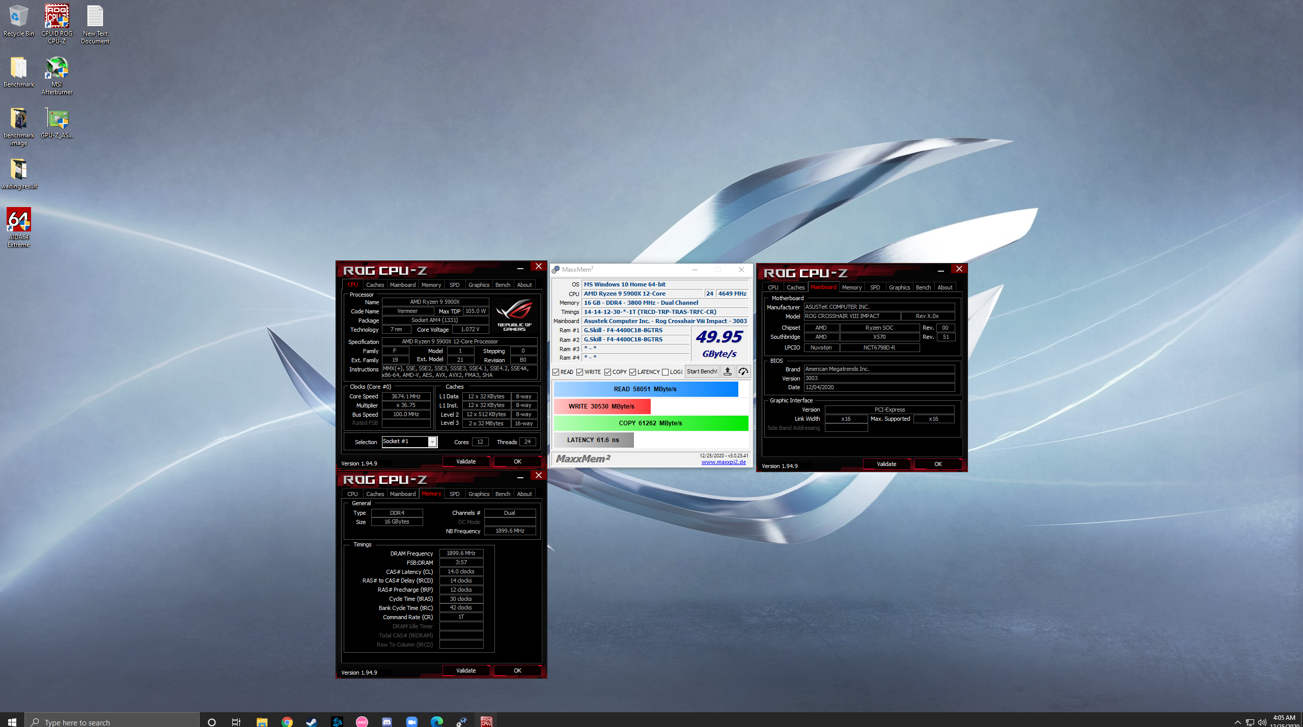Open Mainboard tab in top-left CPU-Z
The height and width of the screenshot is (727, 1303).
pyautogui.click(x=402, y=285)
